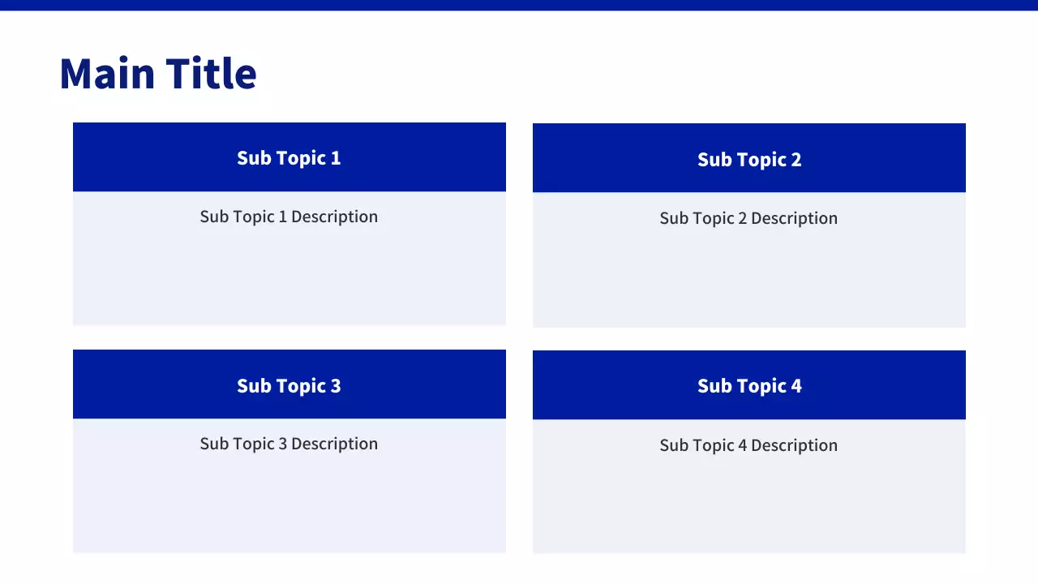This screenshot has height=584, width=1038.
Task: Click the Sub Topic 4 header text
Action: (x=749, y=386)
